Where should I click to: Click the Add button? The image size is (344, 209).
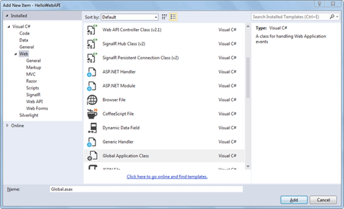(x=294, y=200)
